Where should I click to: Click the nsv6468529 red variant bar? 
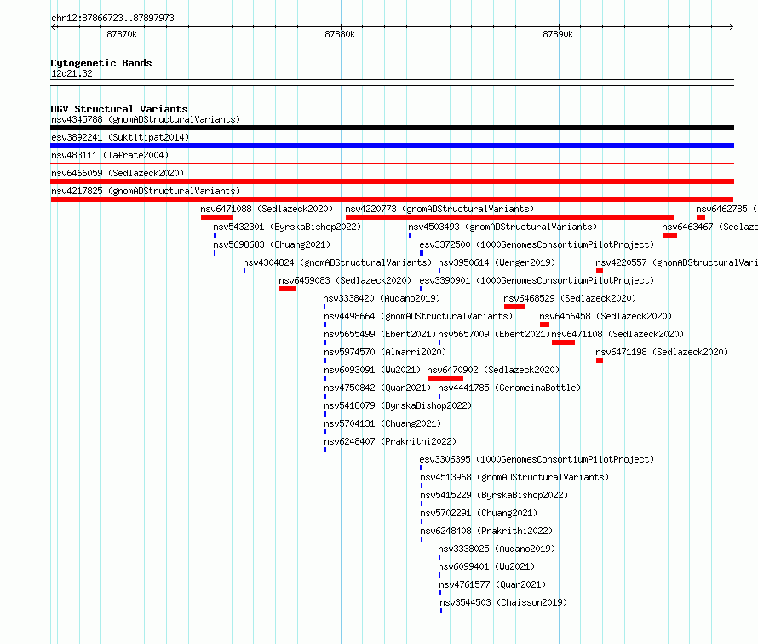click(514, 307)
